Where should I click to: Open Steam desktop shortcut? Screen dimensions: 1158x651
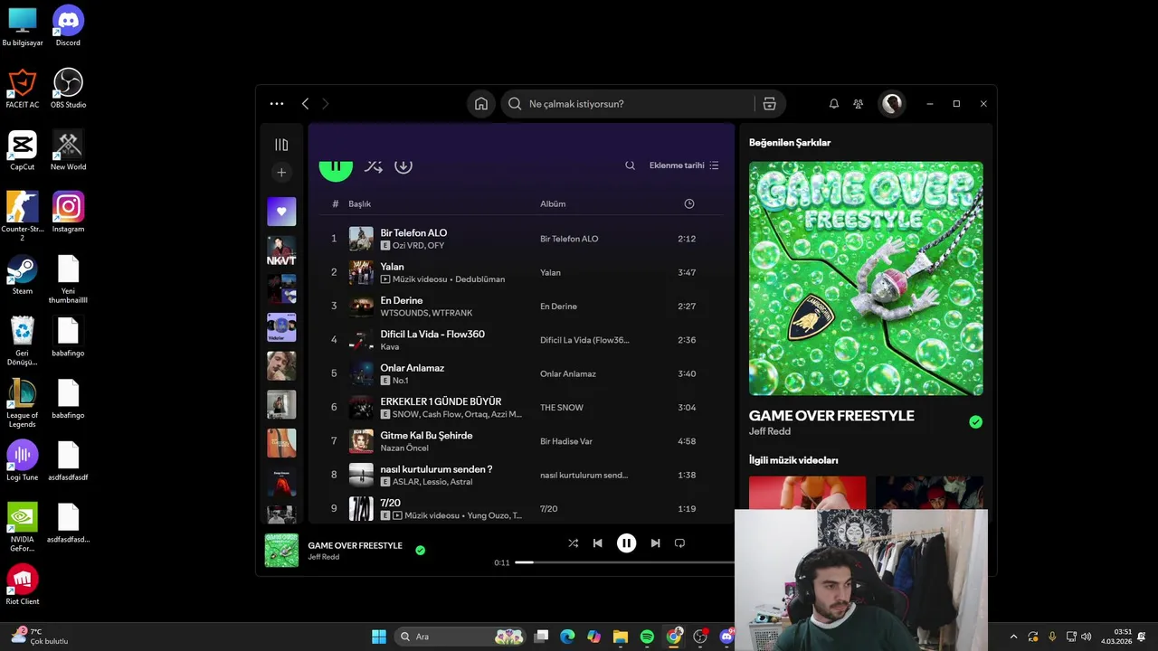point(23,275)
